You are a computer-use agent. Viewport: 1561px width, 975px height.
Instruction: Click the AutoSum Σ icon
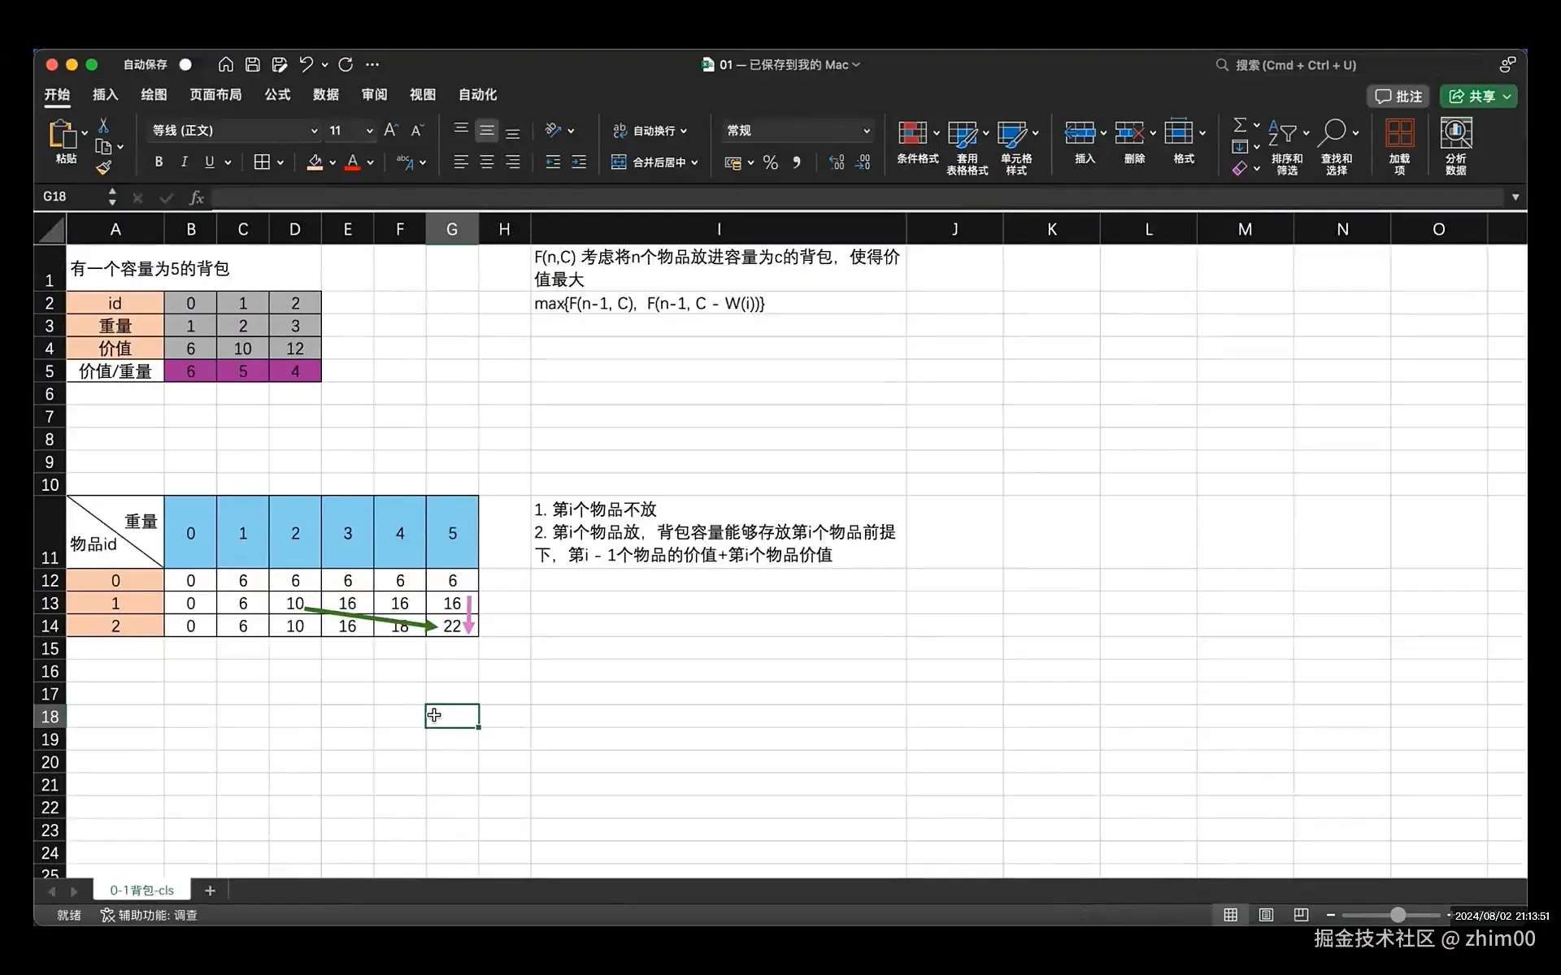coord(1241,123)
